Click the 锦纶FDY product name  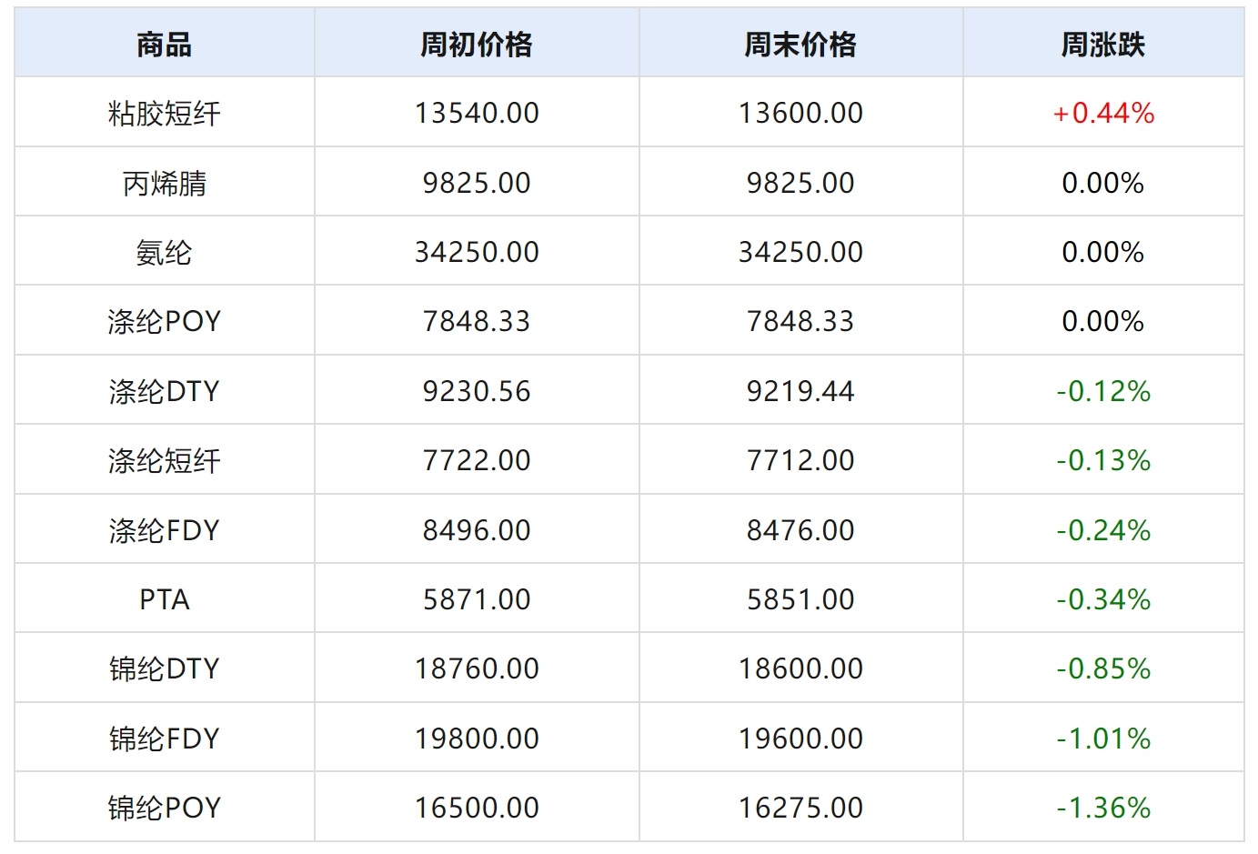pos(164,738)
